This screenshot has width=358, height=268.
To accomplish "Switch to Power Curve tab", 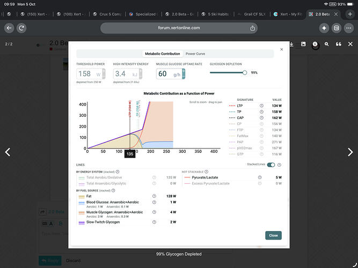I will pos(195,54).
